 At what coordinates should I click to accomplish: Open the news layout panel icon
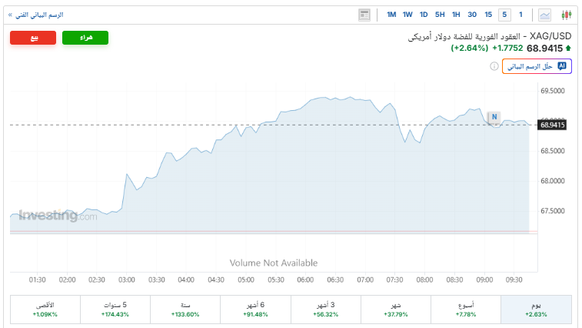pyautogui.click(x=364, y=15)
